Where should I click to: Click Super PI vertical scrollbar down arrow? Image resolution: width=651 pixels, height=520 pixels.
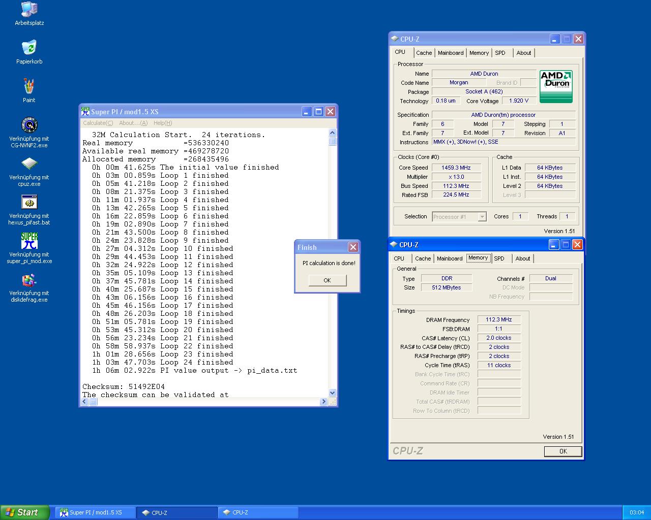click(333, 393)
